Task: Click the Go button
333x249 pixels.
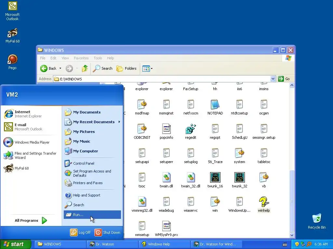Action: click(284, 79)
